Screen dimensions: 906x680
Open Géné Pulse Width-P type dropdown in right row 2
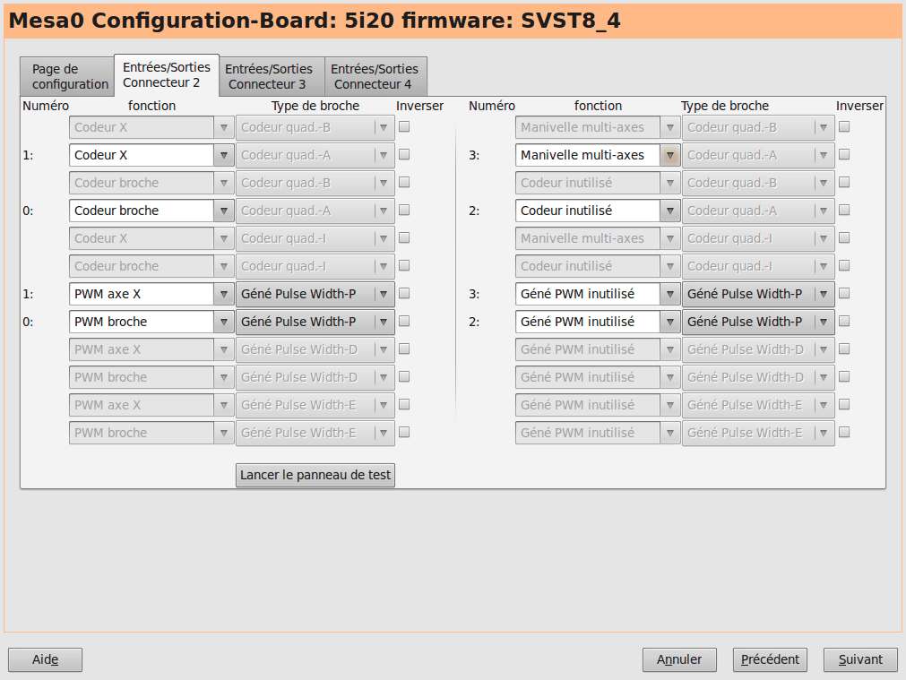[x=758, y=322]
